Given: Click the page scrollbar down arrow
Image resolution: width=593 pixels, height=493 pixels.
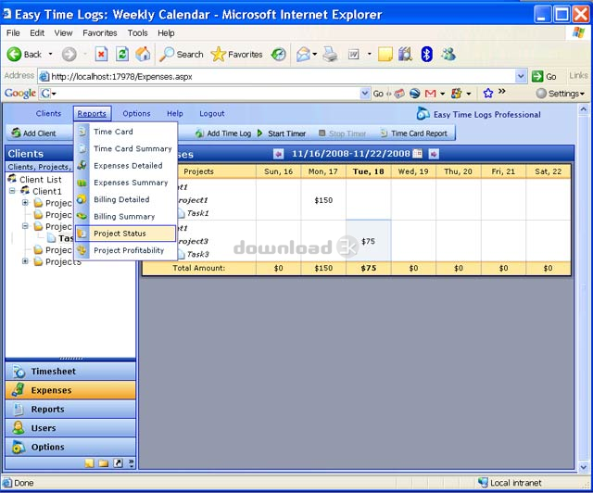Looking at the screenshot, I should (583, 467).
